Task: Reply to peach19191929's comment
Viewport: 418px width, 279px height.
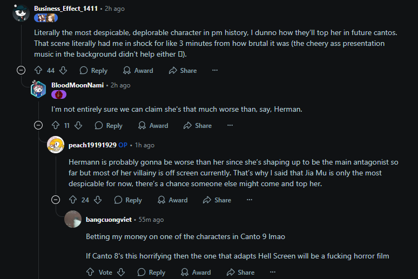Action: click(128, 200)
